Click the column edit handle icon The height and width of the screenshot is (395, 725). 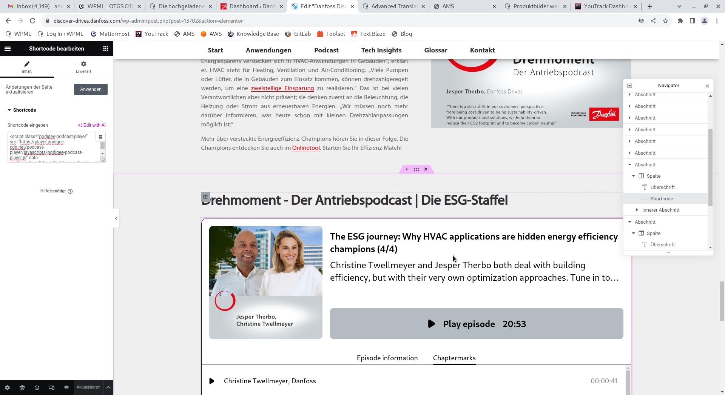(205, 197)
